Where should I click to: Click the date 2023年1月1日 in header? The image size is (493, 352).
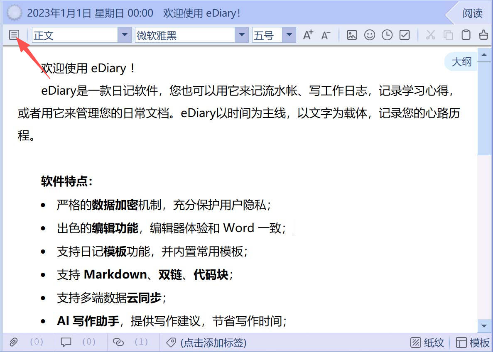click(x=59, y=13)
